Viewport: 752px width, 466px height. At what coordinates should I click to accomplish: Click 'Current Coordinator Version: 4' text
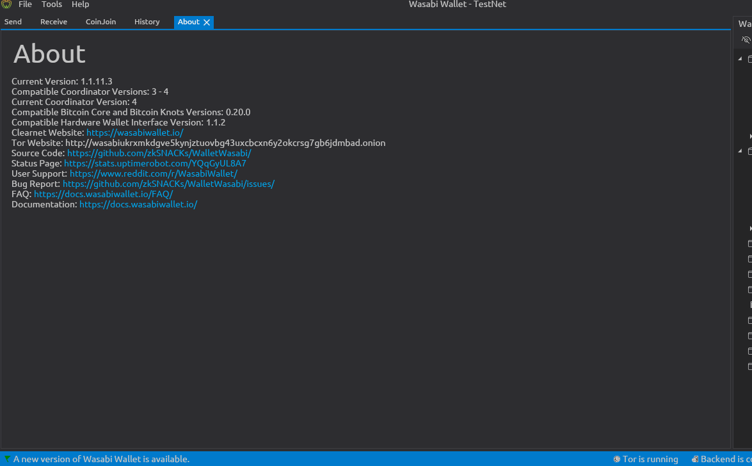coord(74,102)
